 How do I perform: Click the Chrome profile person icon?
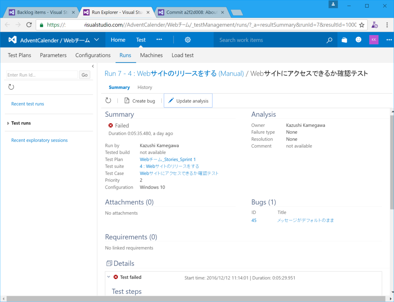click(333, 4)
